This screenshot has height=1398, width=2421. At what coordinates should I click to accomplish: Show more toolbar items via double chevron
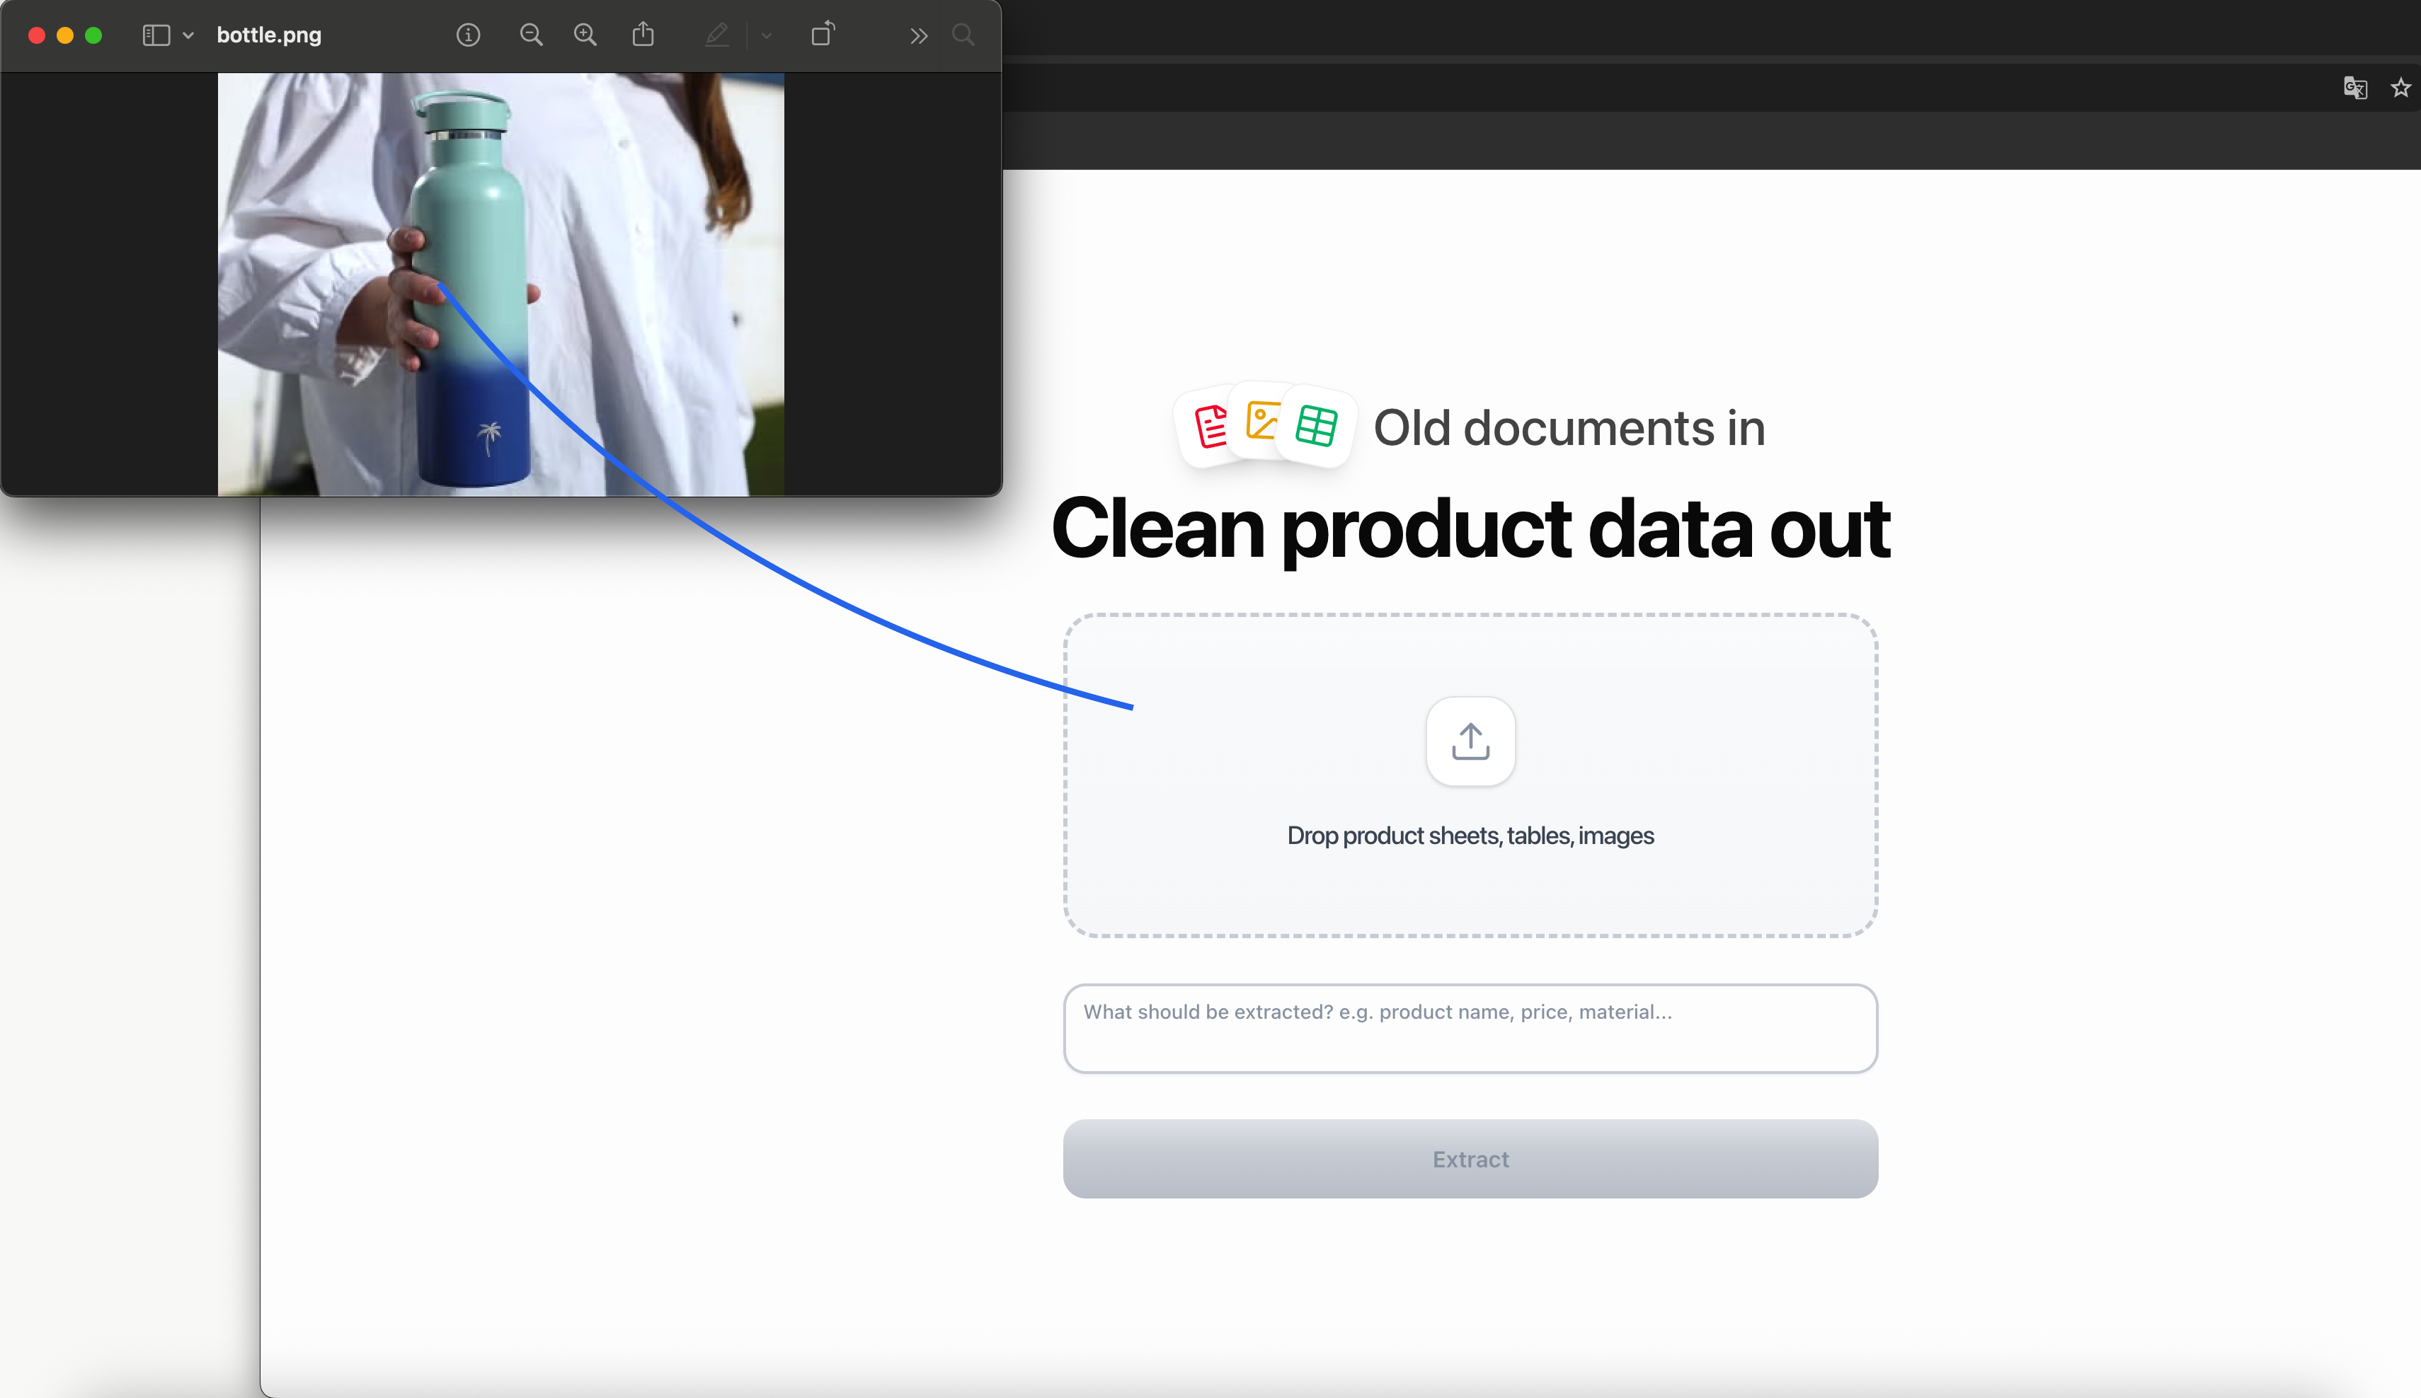[918, 35]
